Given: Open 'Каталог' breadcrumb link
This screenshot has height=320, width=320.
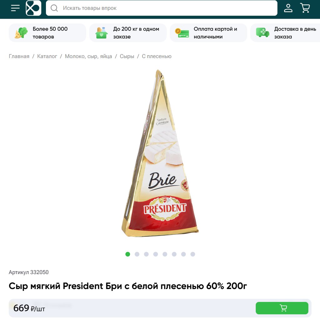Looking at the screenshot, I should coord(47,56).
